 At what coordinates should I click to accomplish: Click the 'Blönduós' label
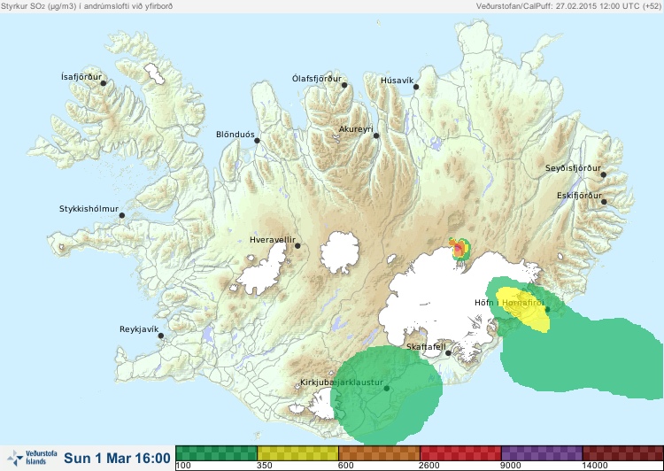[235, 135]
